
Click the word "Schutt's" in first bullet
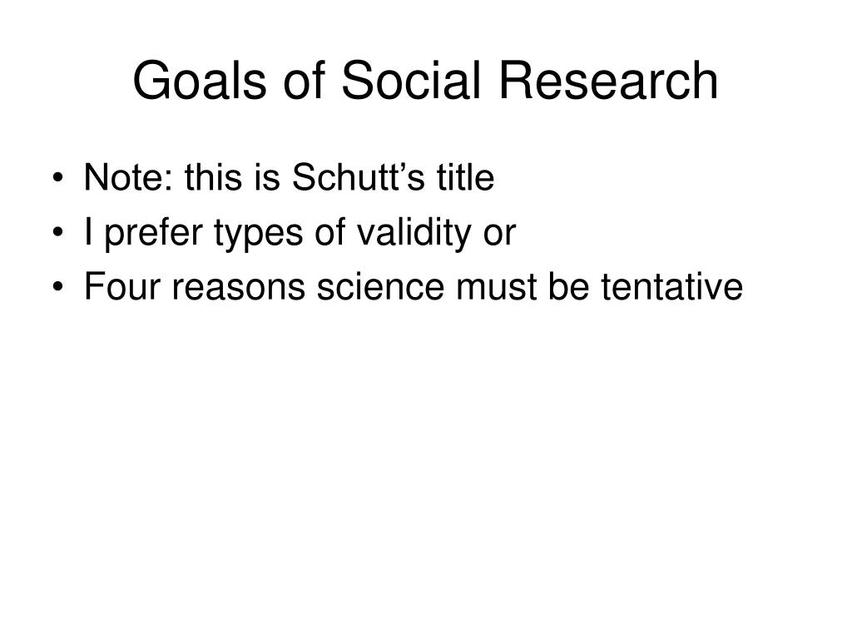click(358, 178)
